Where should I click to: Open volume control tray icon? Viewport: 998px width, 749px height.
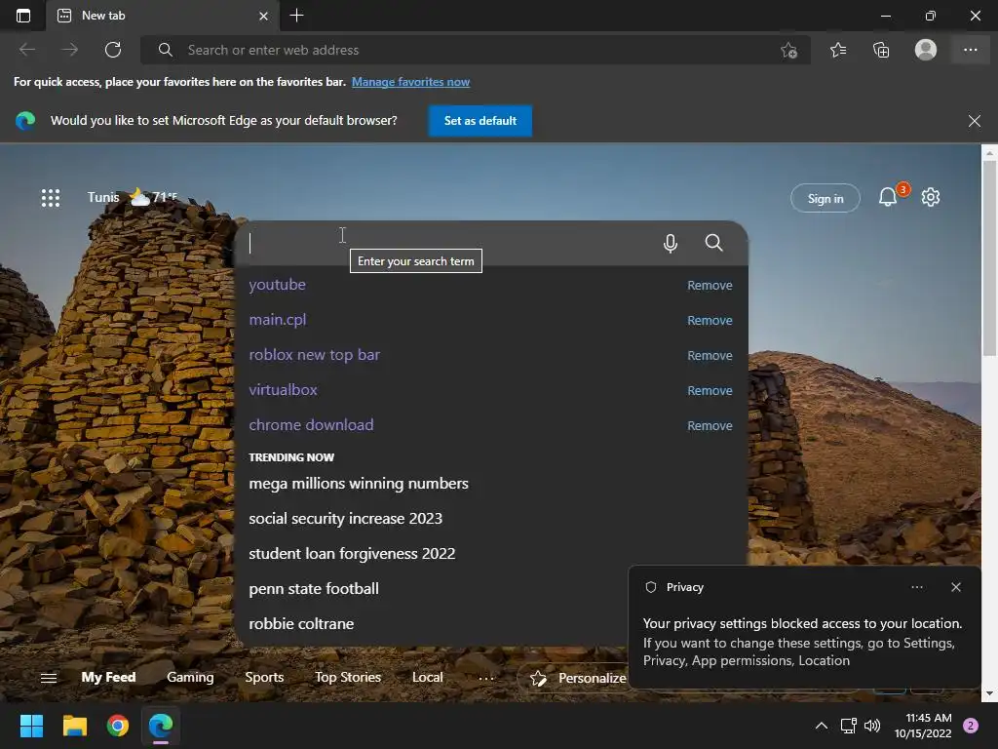[x=872, y=726]
